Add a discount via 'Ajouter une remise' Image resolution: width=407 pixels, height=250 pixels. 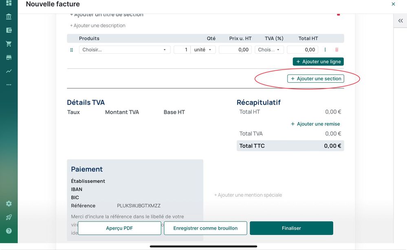point(315,124)
